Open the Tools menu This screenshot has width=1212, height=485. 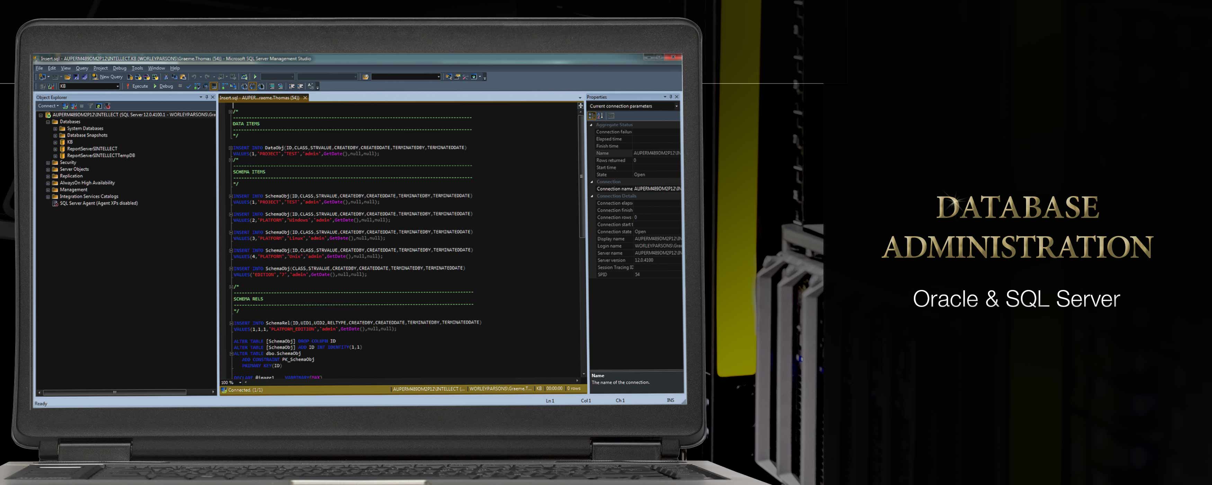137,68
